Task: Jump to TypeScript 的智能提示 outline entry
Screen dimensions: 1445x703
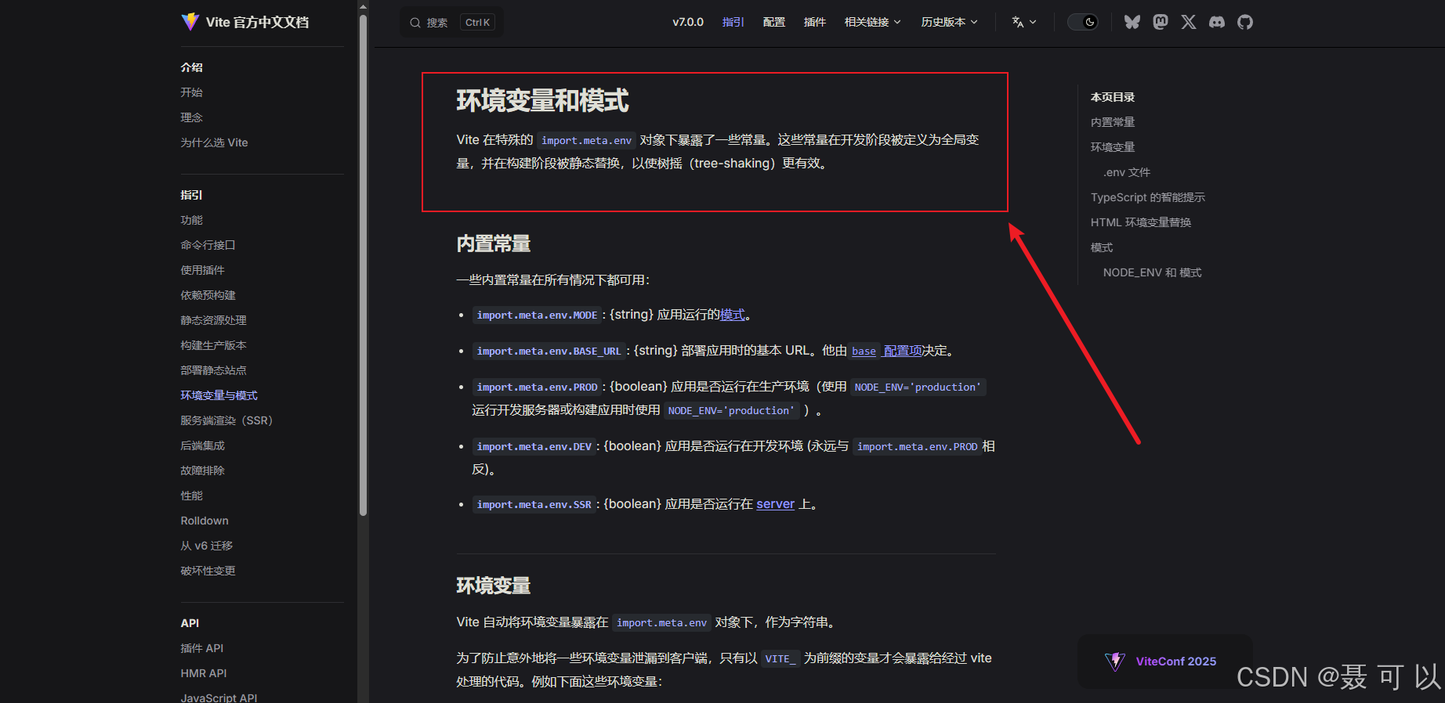Action: click(x=1148, y=197)
